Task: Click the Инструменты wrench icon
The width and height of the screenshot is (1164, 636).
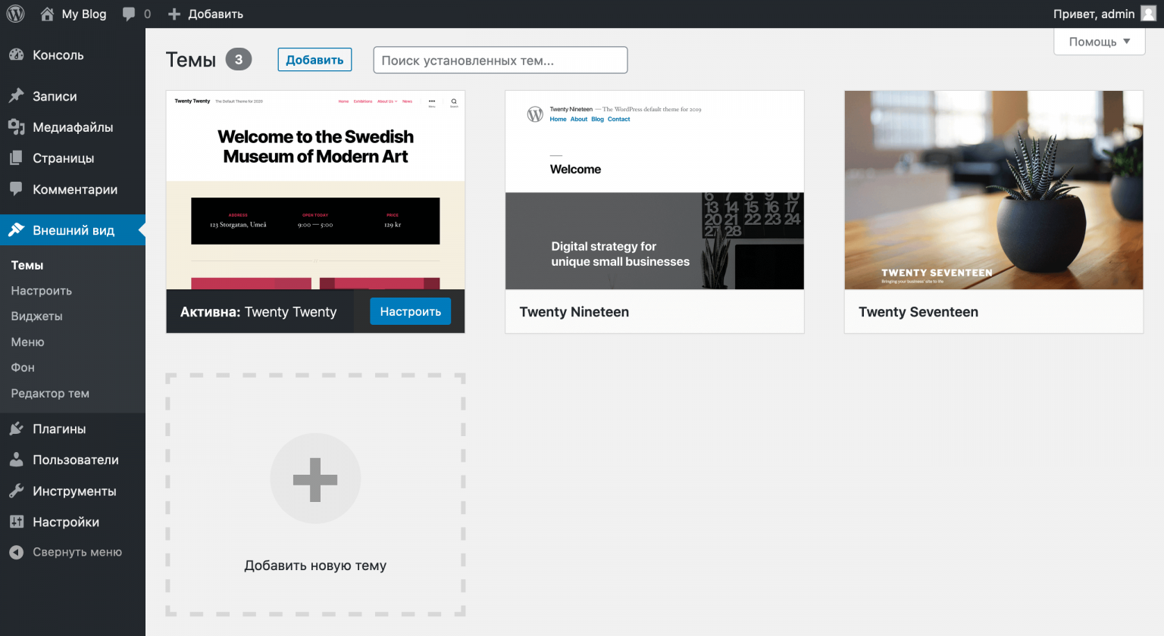Action: point(17,491)
